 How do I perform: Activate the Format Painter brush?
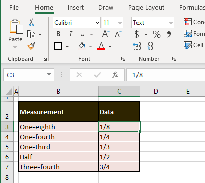31,46
